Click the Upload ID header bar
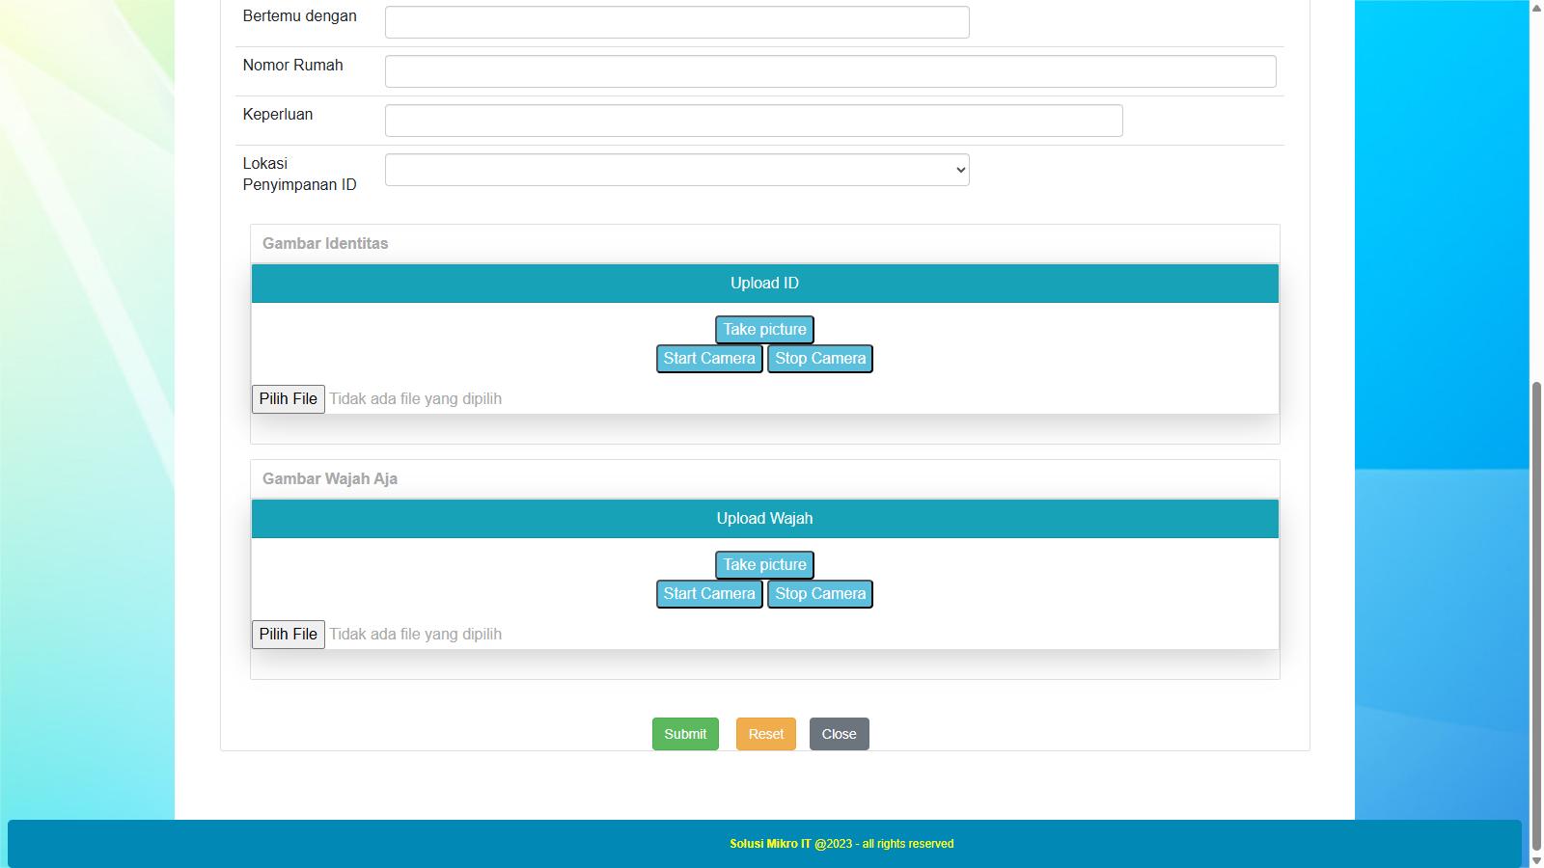 click(x=764, y=284)
